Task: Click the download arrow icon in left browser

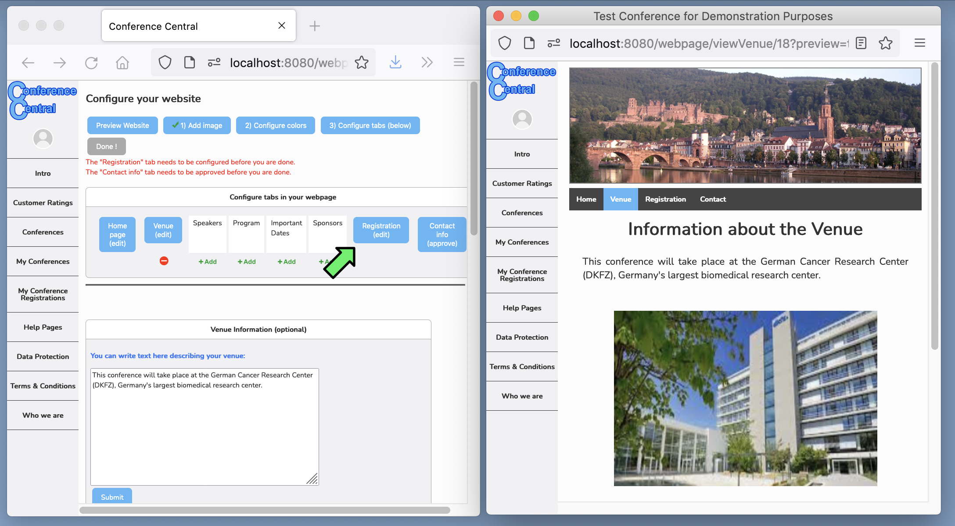Action: coord(395,62)
